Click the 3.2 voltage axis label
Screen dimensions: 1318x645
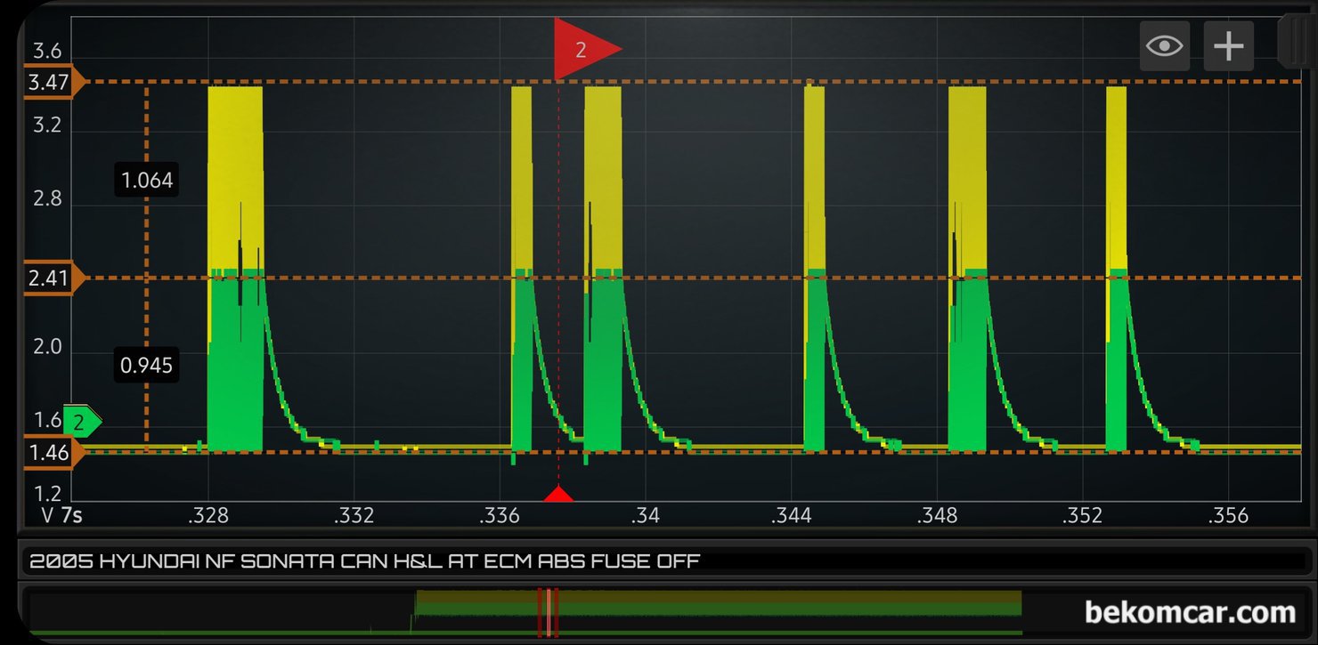coord(46,125)
